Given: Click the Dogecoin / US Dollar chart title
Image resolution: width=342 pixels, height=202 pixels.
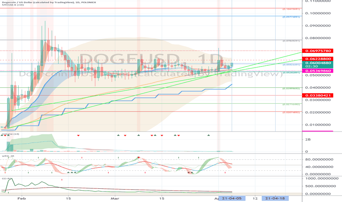Looking at the screenshot, I should [49, 2].
